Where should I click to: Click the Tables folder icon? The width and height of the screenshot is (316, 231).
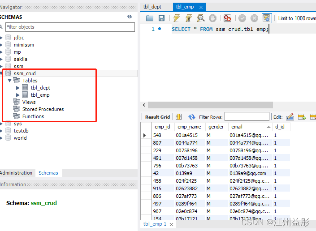(x=17, y=80)
